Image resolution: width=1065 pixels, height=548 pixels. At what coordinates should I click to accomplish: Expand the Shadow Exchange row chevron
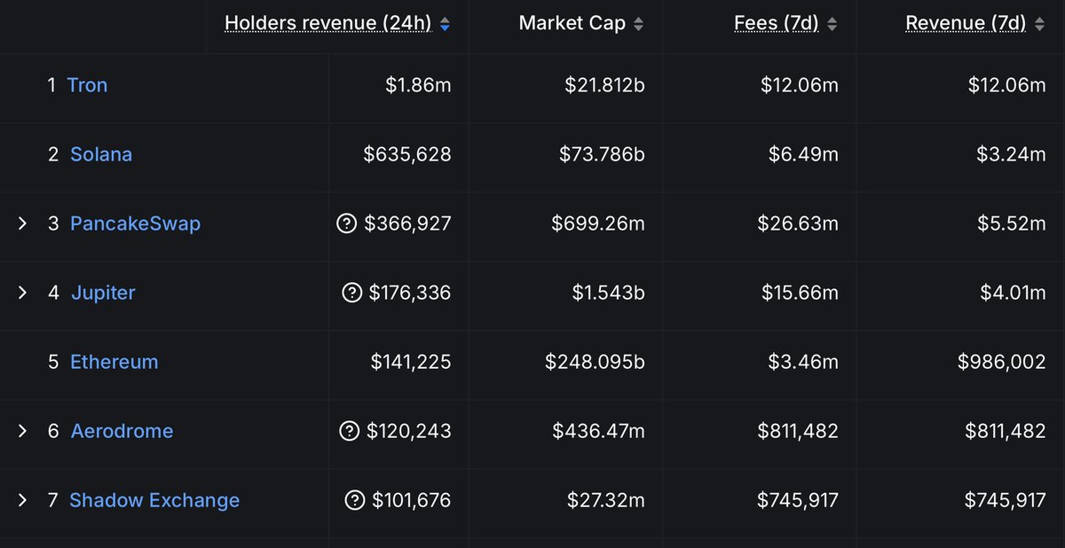23,500
